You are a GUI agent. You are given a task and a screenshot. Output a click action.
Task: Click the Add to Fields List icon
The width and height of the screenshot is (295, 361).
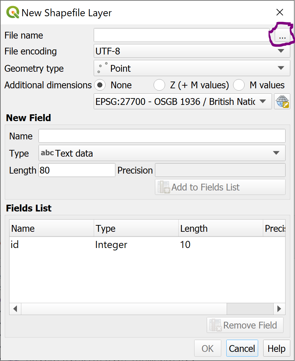pos(163,187)
